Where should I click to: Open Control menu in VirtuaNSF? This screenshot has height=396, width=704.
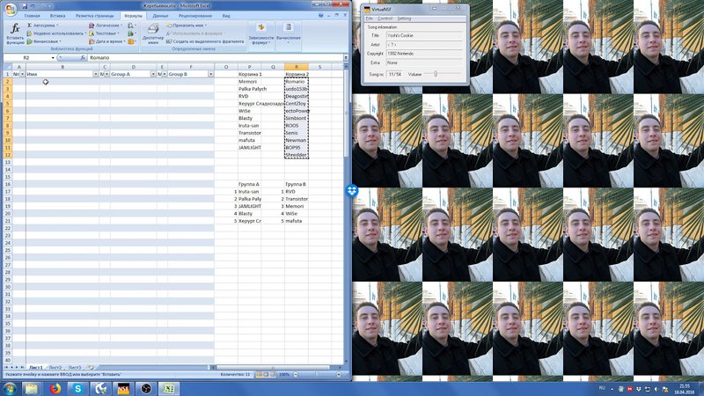click(x=385, y=18)
